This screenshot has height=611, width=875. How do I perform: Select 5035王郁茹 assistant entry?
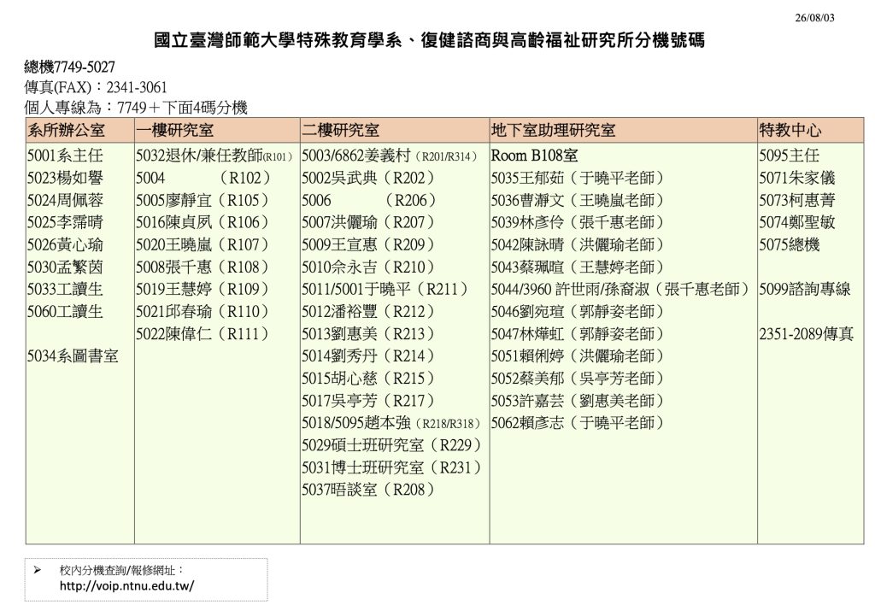tap(578, 178)
